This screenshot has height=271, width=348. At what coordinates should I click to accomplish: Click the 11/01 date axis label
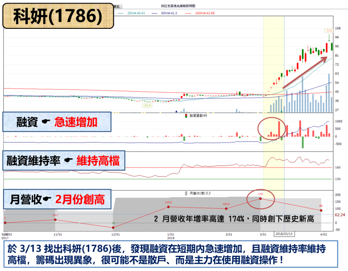click(58, 235)
